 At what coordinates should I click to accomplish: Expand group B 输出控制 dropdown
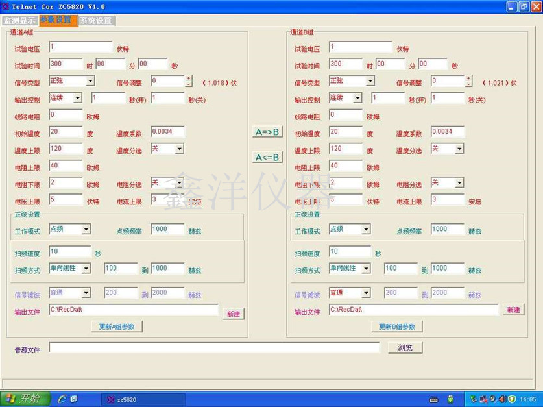pos(357,98)
